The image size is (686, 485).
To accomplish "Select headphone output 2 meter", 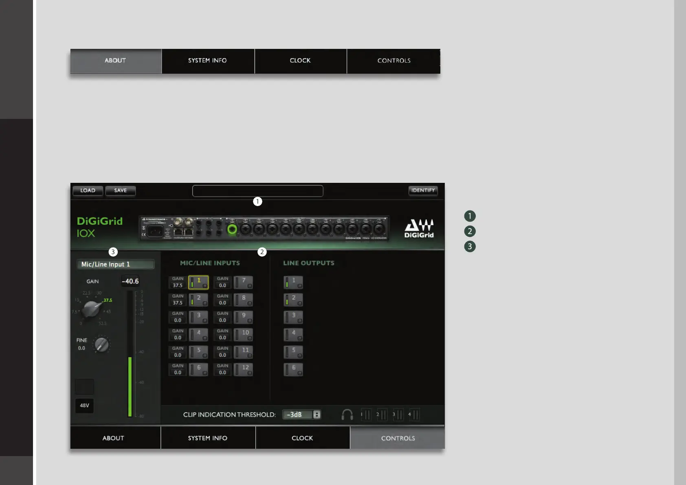I will 382,415.
